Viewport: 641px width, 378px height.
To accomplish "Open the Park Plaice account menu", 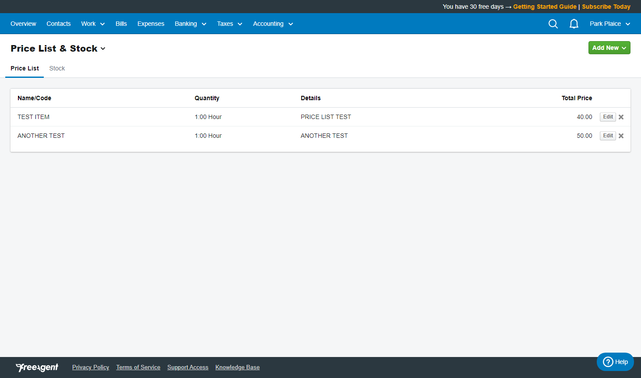I will 609,24.
